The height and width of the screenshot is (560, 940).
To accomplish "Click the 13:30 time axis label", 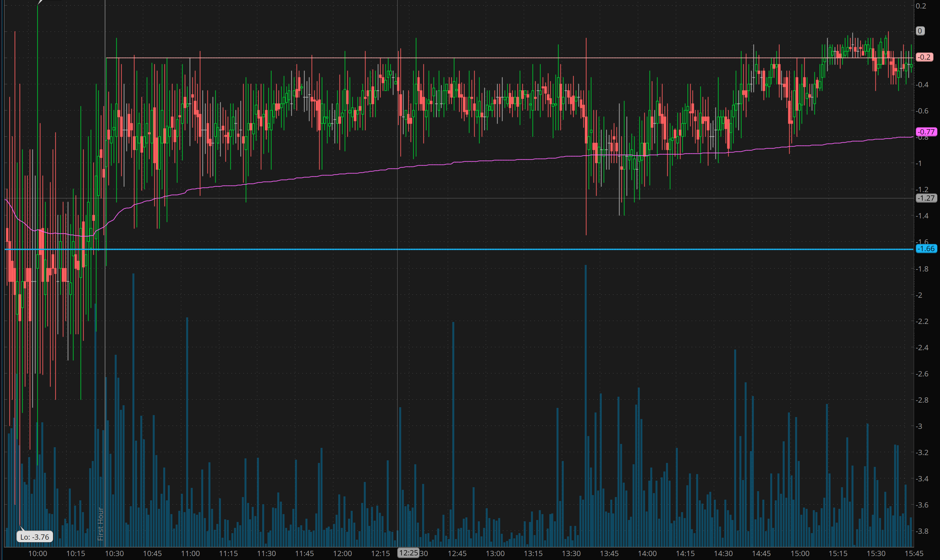I will tap(571, 553).
